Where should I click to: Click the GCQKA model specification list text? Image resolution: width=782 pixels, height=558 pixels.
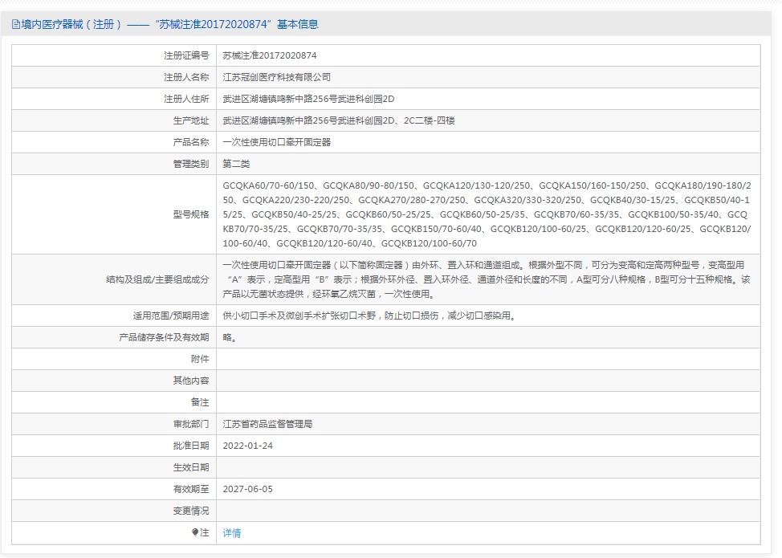(x=487, y=214)
